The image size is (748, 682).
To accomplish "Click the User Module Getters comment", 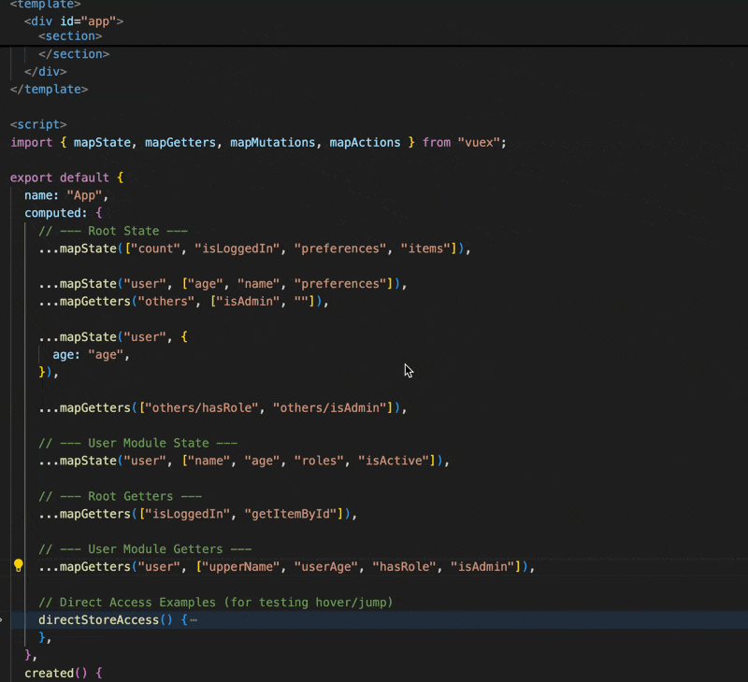I will [145, 549].
